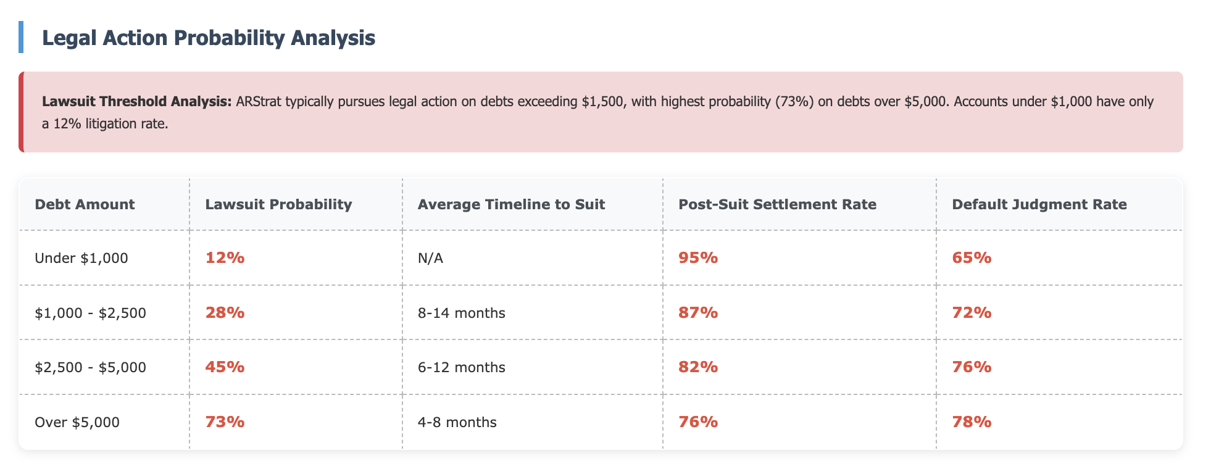Select the Over $5,000 row label

click(77, 422)
